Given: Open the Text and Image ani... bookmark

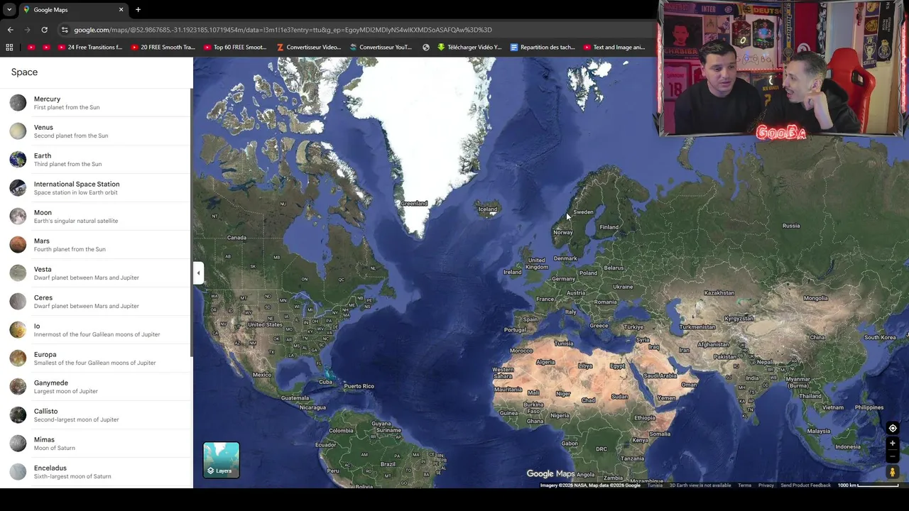Looking at the screenshot, I should 614,48.
